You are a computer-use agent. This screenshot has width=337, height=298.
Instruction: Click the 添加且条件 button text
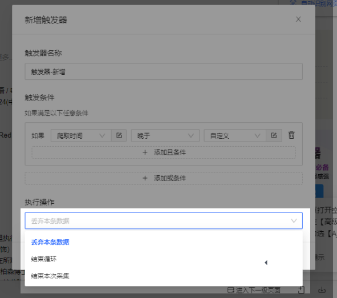pyautogui.click(x=170, y=152)
